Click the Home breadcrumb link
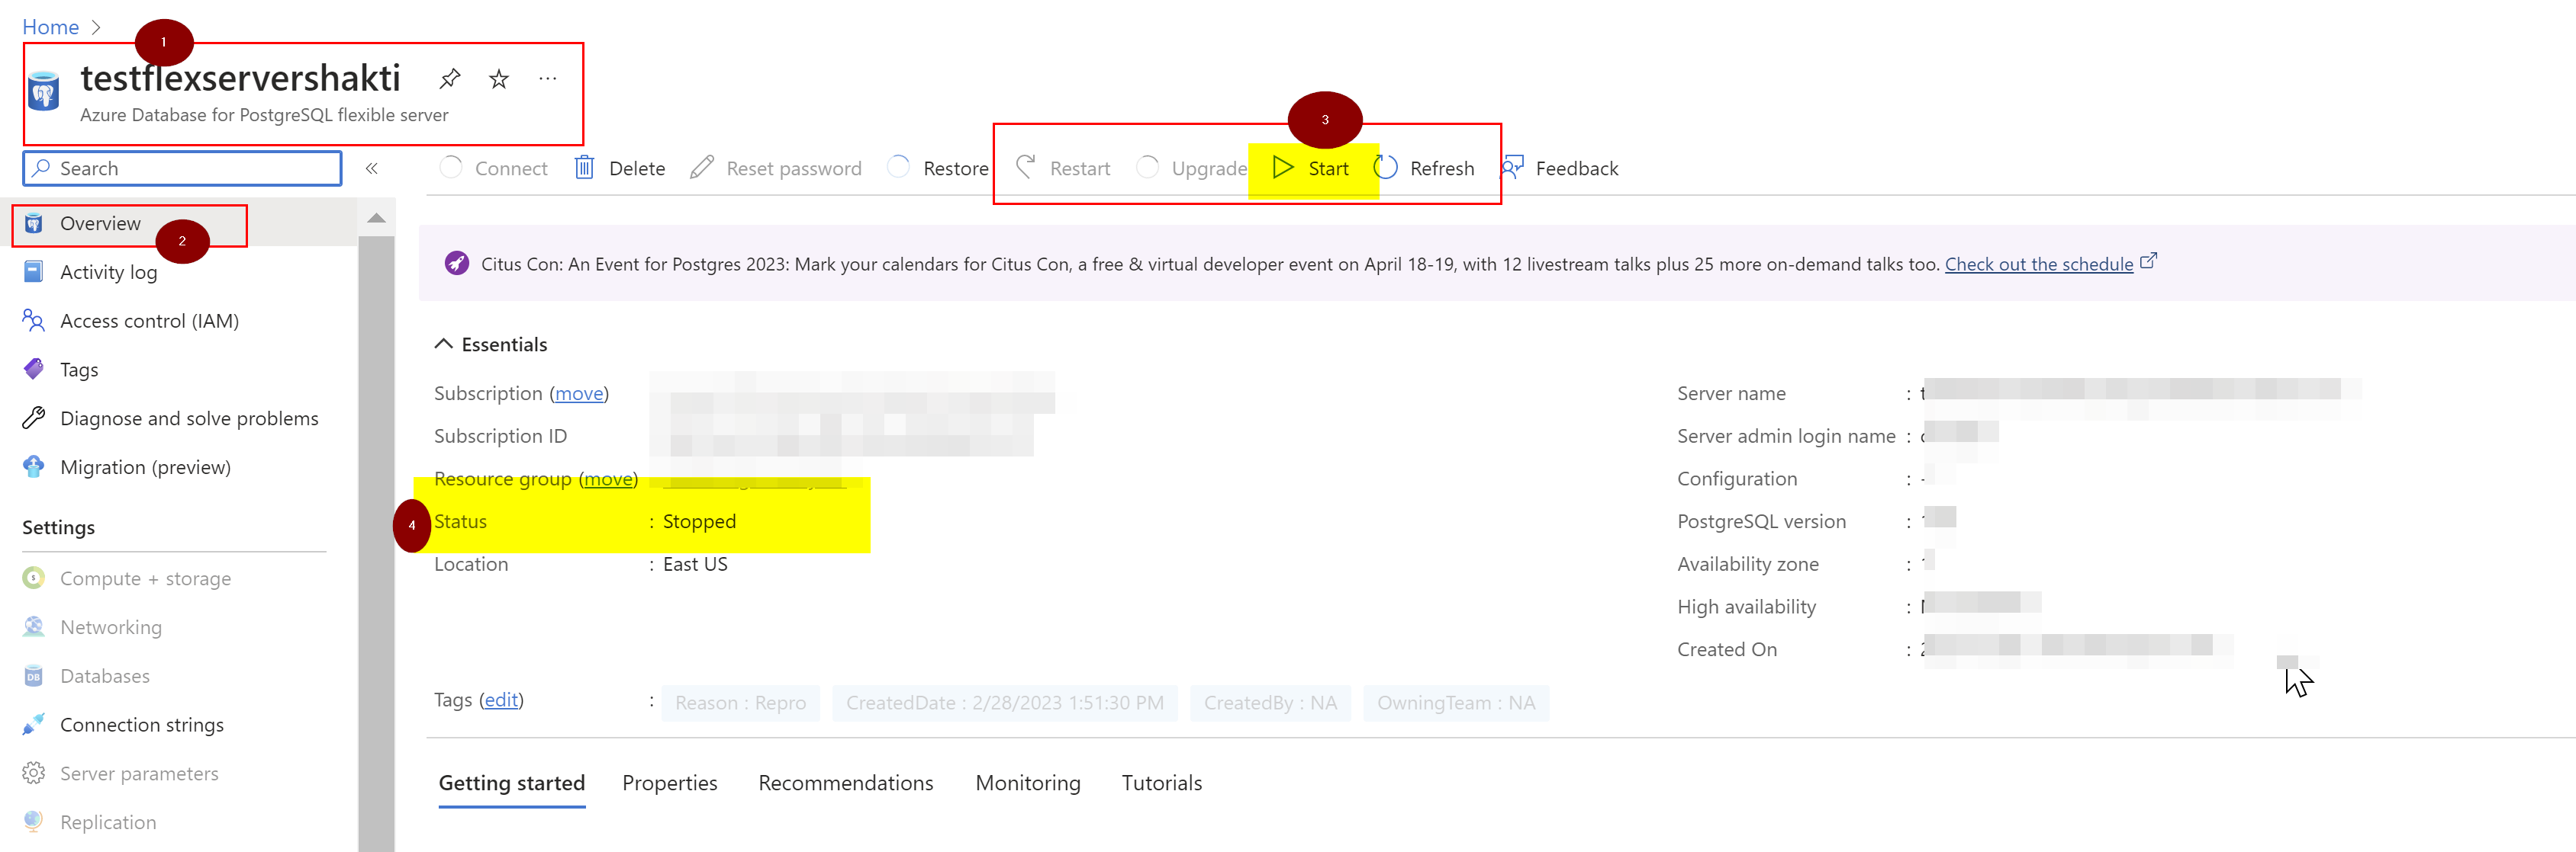 point(50,27)
